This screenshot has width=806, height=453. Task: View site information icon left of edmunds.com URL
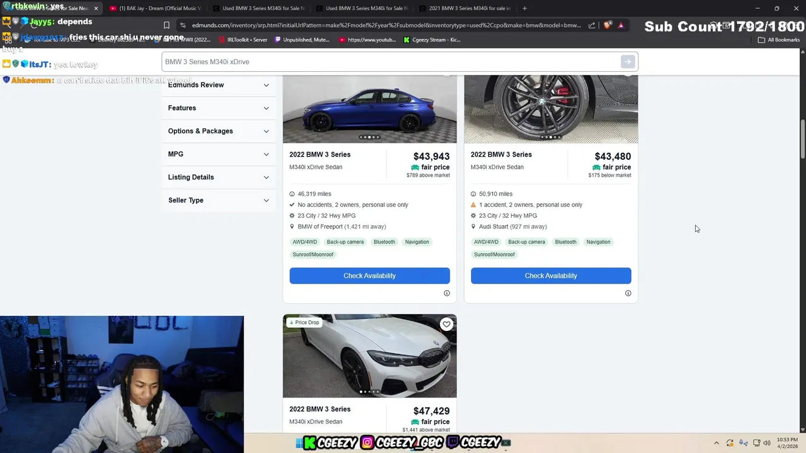183,25
